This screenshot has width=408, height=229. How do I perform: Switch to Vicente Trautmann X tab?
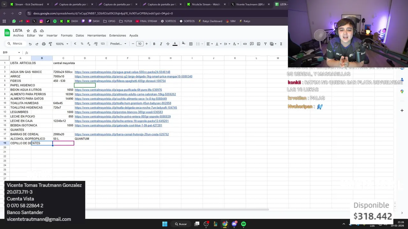[250, 4]
